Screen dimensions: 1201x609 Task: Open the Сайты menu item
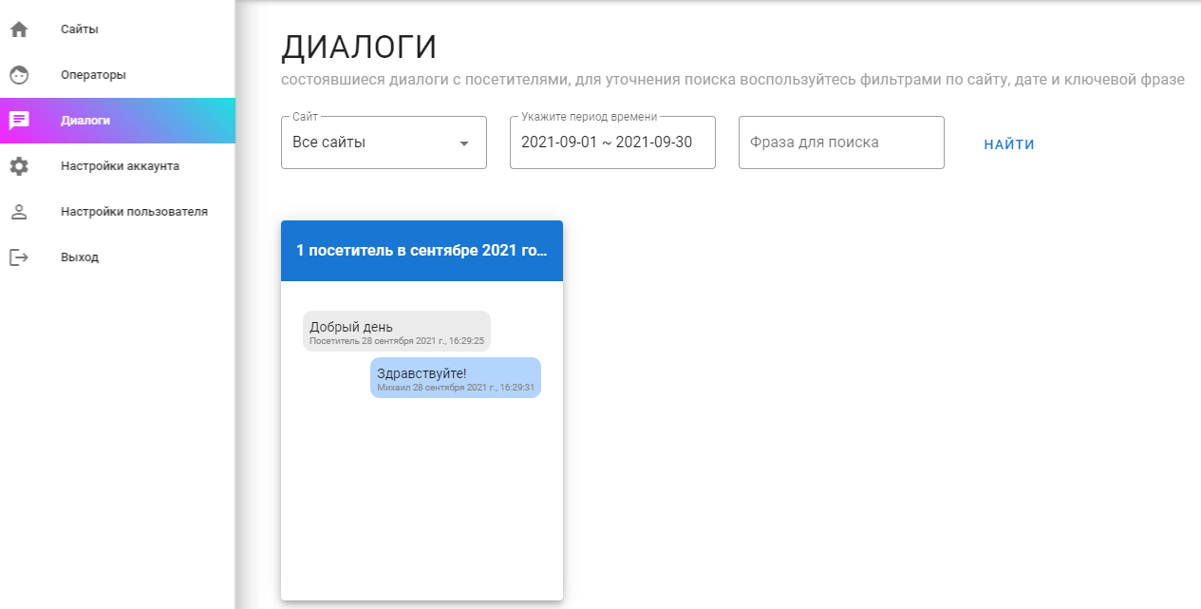pyautogui.click(x=80, y=29)
